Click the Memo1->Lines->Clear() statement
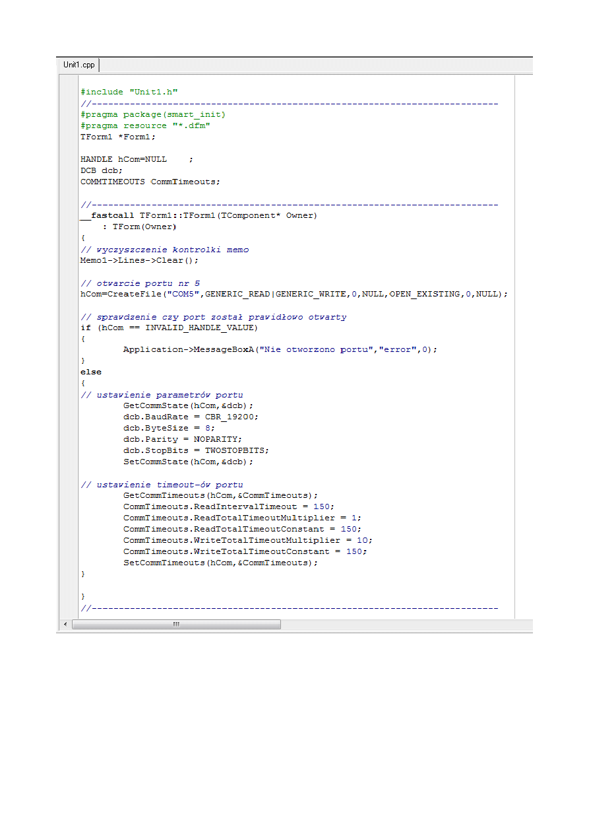589x834 pixels. pos(139,260)
